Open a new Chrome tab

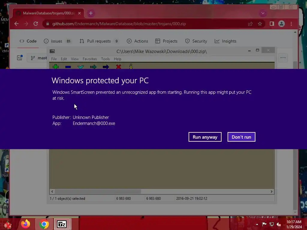tap(91, 13)
